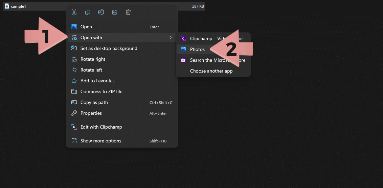Click the Copy as path icon
383x188 pixels.
point(74,102)
